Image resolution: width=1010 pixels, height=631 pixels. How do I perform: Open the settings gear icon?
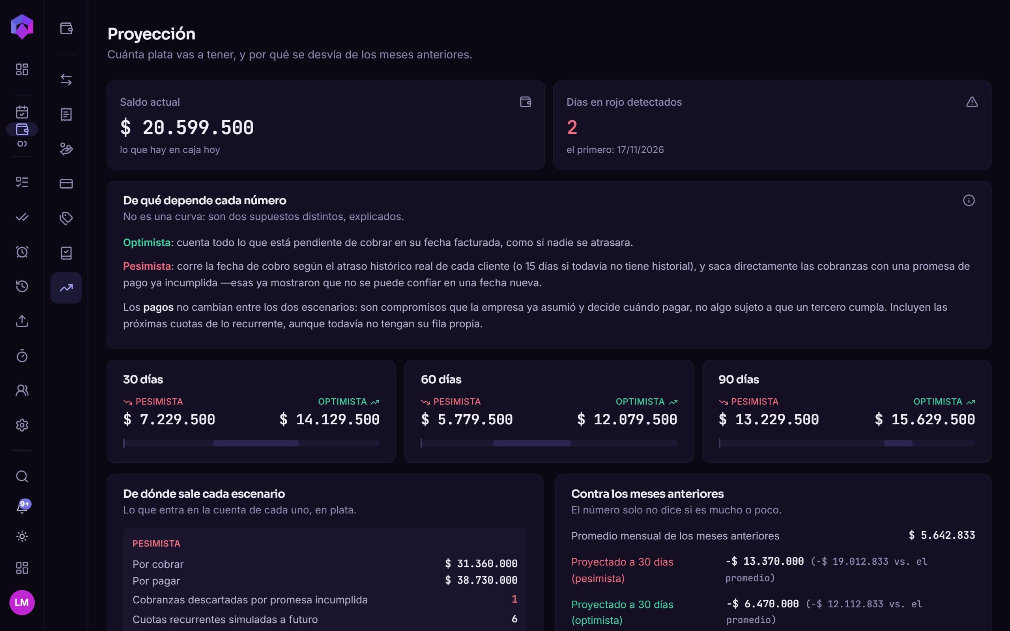pyautogui.click(x=22, y=425)
